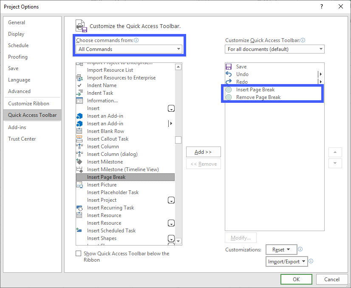This screenshot has height=288, width=351.
Task: Click the first Insert Resource icon
Action: pyautogui.click(x=79, y=215)
